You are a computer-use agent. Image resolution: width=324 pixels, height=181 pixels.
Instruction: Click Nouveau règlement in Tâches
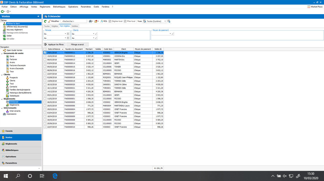tap(15, 30)
